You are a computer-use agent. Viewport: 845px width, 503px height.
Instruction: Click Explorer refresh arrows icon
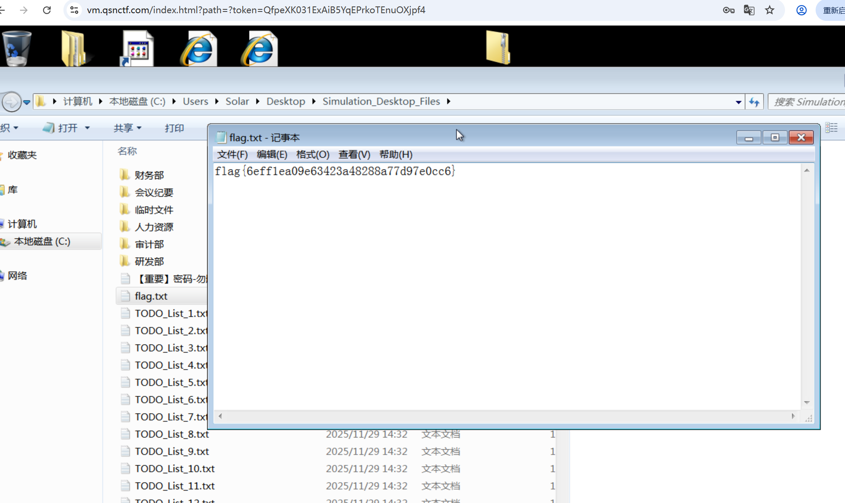tap(754, 102)
